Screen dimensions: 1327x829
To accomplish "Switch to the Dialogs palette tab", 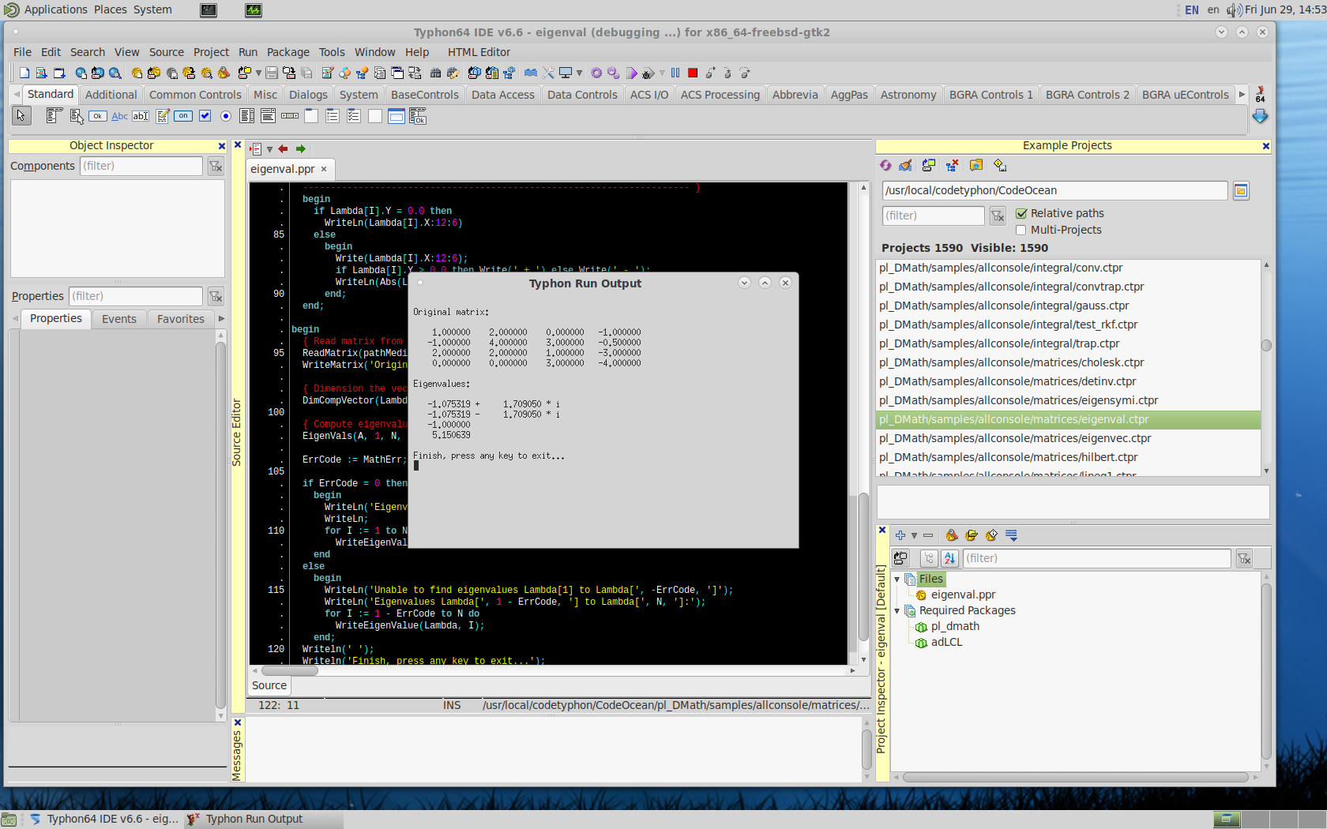I will (308, 95).
